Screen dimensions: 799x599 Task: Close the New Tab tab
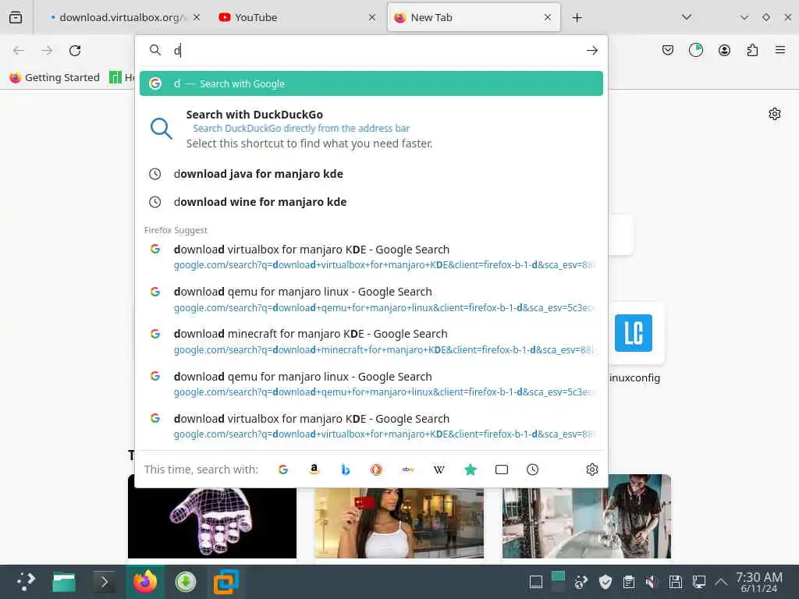pos(548,17)
